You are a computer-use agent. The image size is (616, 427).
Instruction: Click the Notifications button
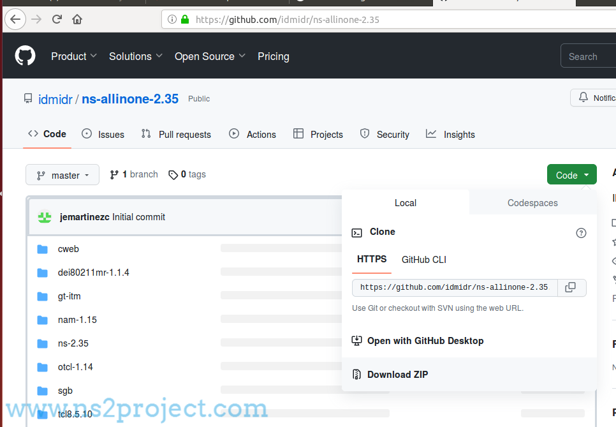point(593,98)
